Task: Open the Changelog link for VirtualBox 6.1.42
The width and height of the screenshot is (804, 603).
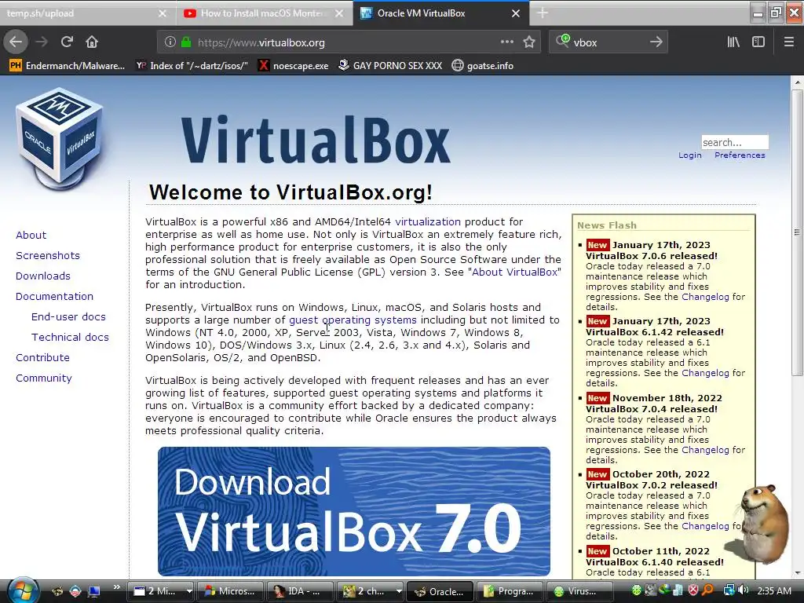Action: point(705,373)
